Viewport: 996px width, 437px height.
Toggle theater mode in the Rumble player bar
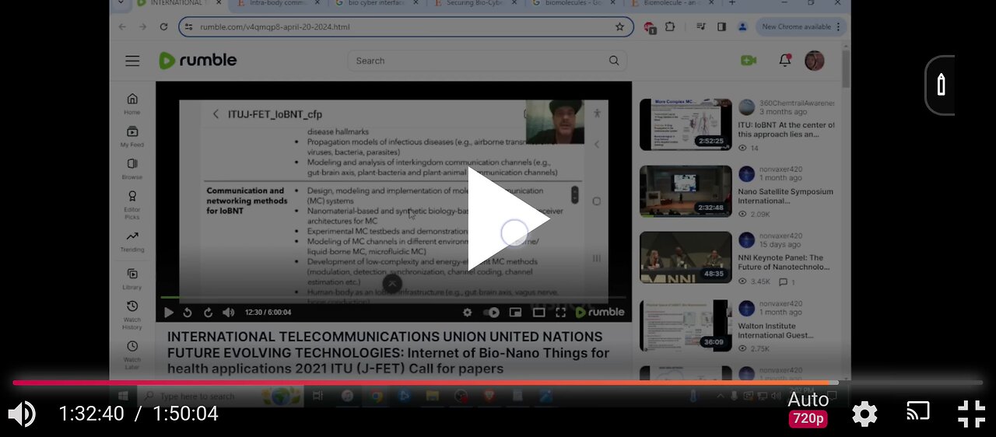tap(538, 313)
